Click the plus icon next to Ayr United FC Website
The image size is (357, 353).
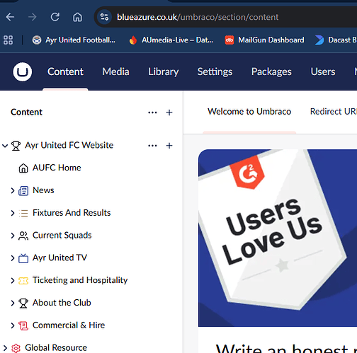169,146
